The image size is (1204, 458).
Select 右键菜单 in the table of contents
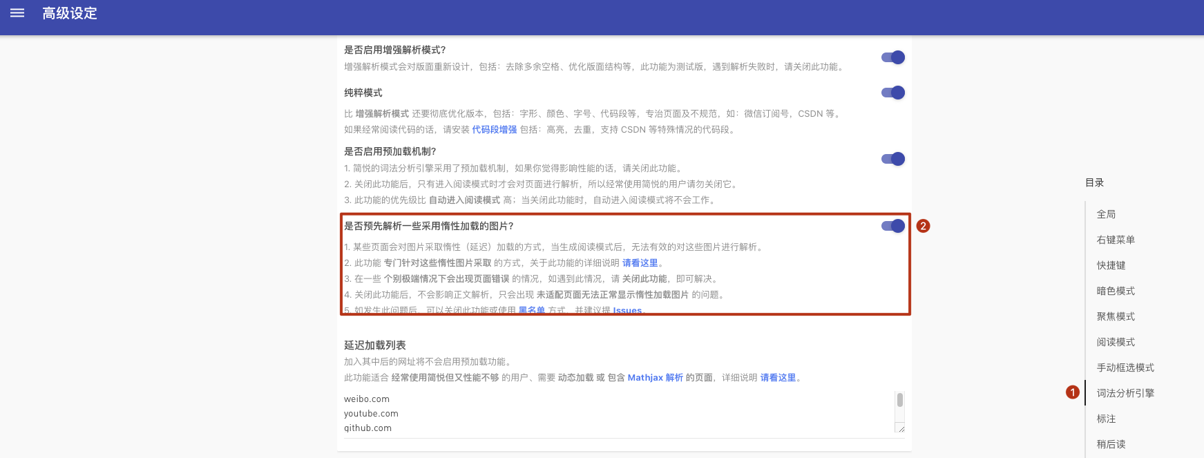pos(1116,240)
